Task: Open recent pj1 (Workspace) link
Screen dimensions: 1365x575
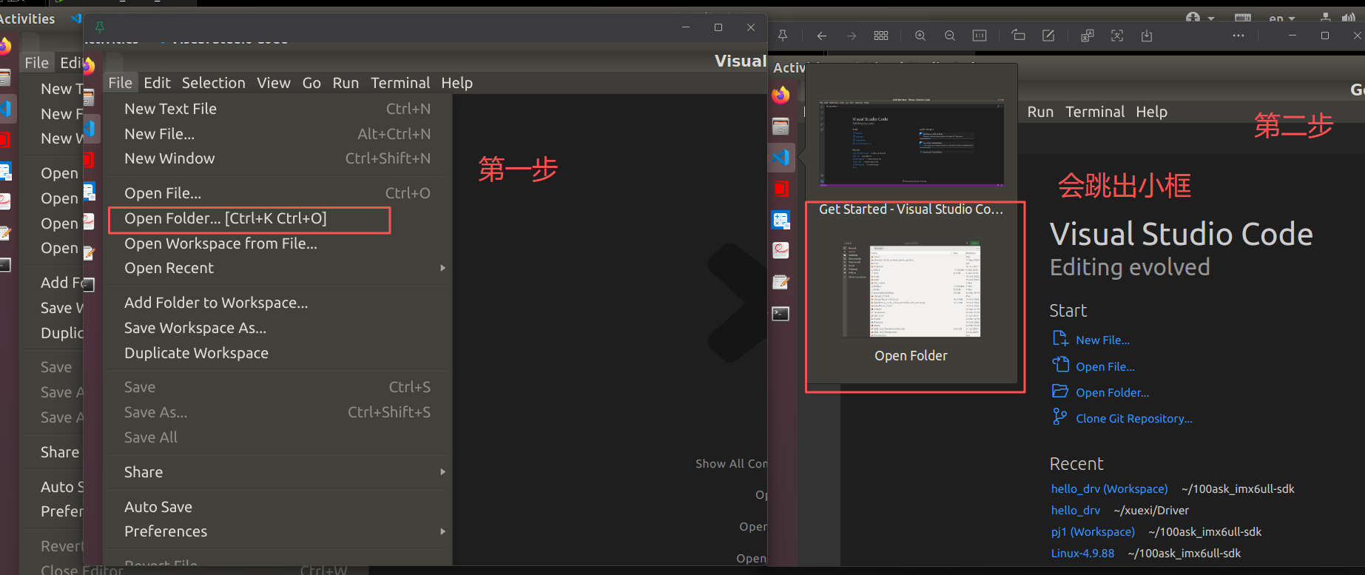Action: 1093,532
